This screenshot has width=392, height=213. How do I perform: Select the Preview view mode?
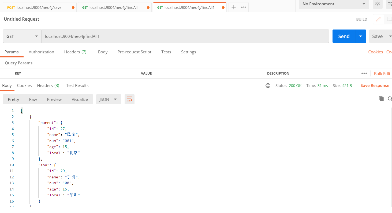(54, 99)
